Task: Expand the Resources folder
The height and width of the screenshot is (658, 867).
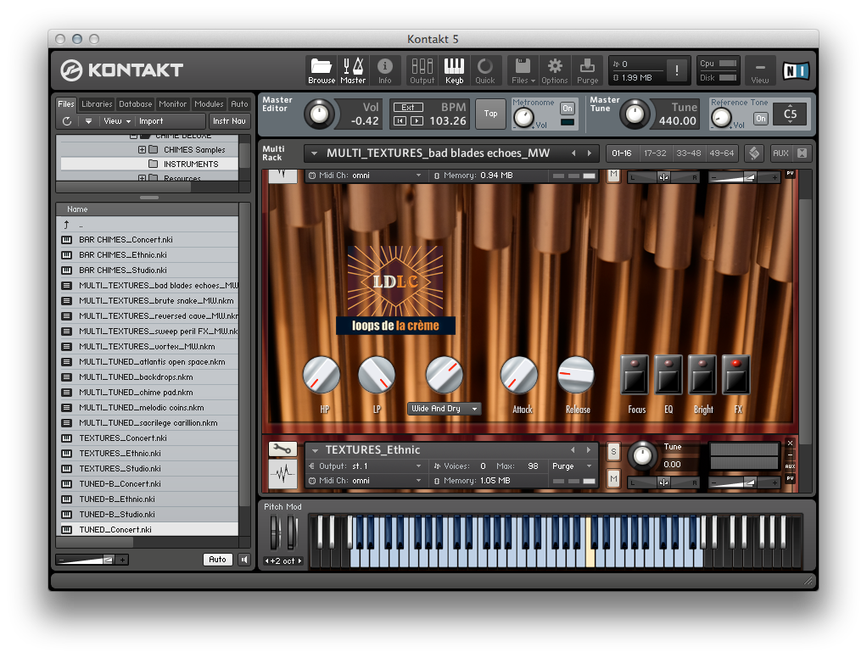Action: coord(143,178)
